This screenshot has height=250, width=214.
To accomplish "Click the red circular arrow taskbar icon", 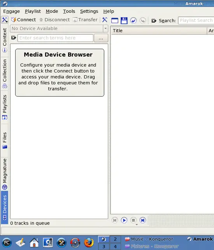I will (x=75, y=243).
